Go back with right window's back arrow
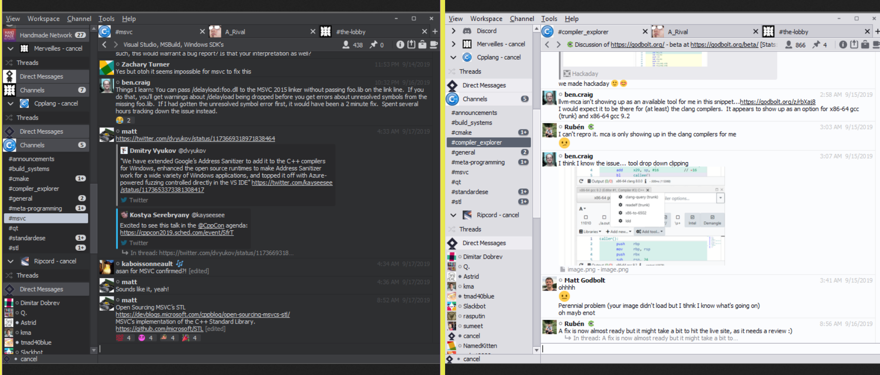880x375 pixels. (547, 44)
